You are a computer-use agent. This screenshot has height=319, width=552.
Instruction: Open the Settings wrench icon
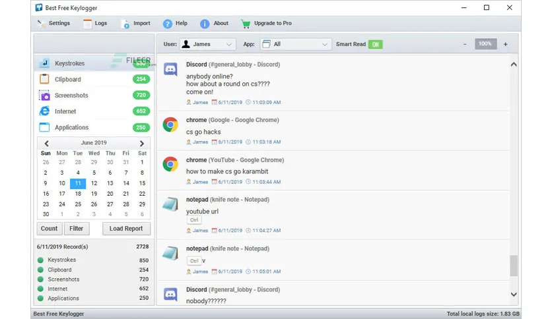coord(41,24)
